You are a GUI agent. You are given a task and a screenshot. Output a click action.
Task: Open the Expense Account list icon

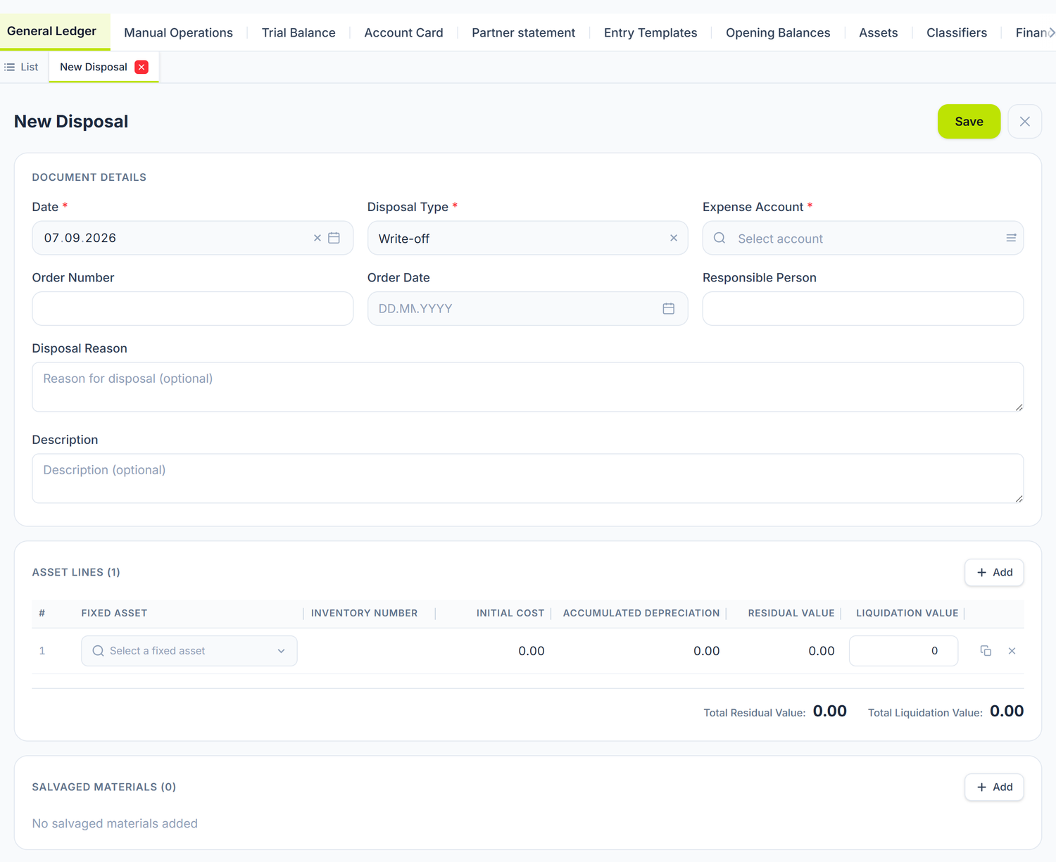coord(1011,238)
